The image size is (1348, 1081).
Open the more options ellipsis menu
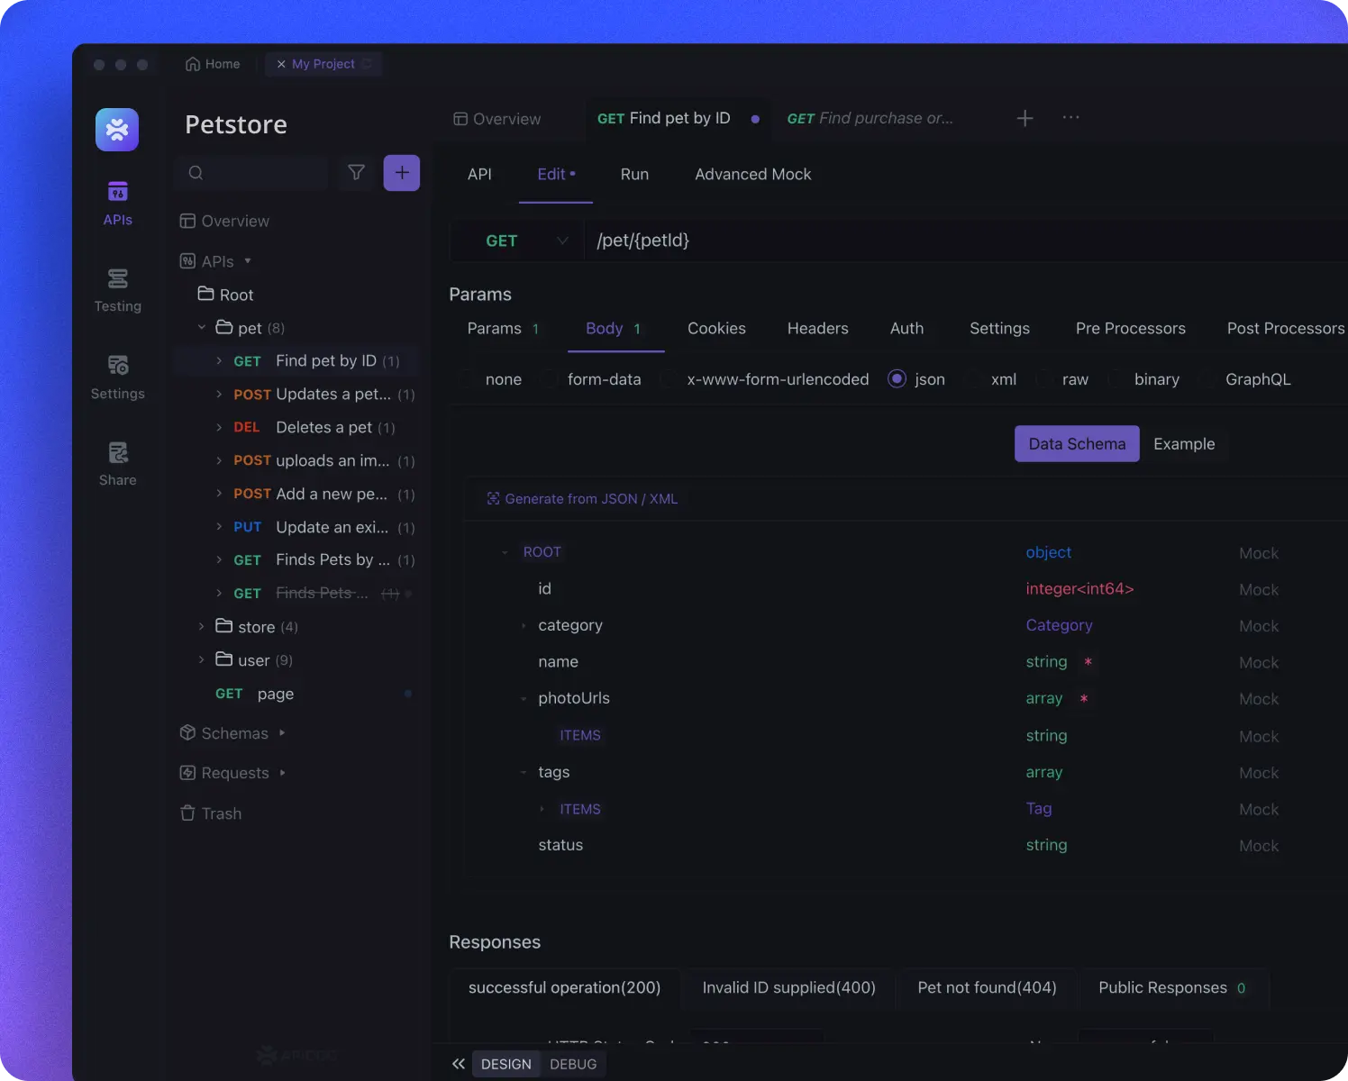(1070, 117)
